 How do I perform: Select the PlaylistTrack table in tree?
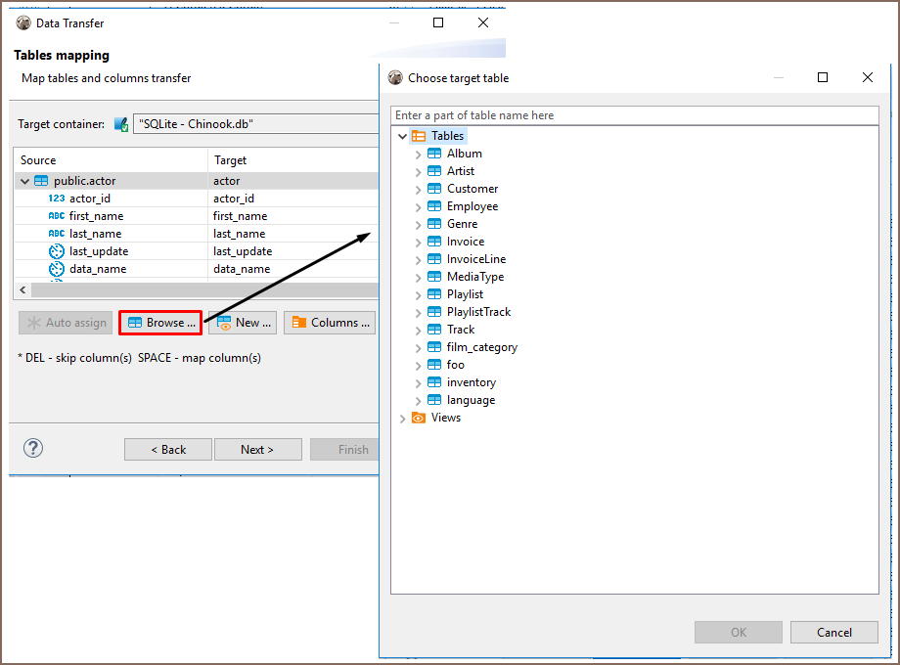click(478, 312)
